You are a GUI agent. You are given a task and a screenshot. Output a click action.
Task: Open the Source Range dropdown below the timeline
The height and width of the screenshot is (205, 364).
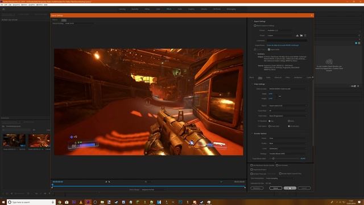click(154, 190)
